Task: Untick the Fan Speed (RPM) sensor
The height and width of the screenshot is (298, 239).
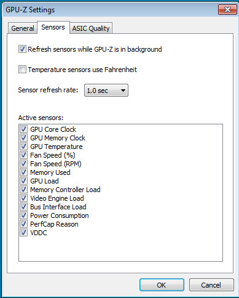Action: (23, 164)
